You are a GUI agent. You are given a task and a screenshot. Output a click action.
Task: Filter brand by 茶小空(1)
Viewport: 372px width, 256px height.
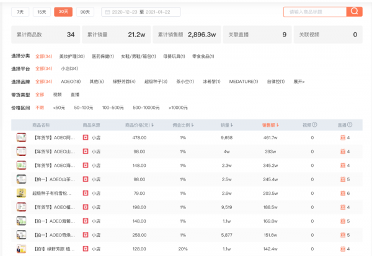185,82
